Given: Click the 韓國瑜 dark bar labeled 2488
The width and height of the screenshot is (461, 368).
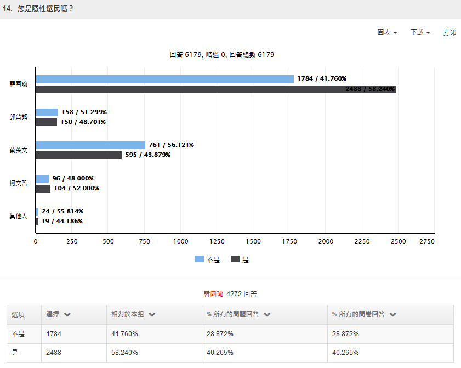Looking at the screenshot, I should pos(216,89).
